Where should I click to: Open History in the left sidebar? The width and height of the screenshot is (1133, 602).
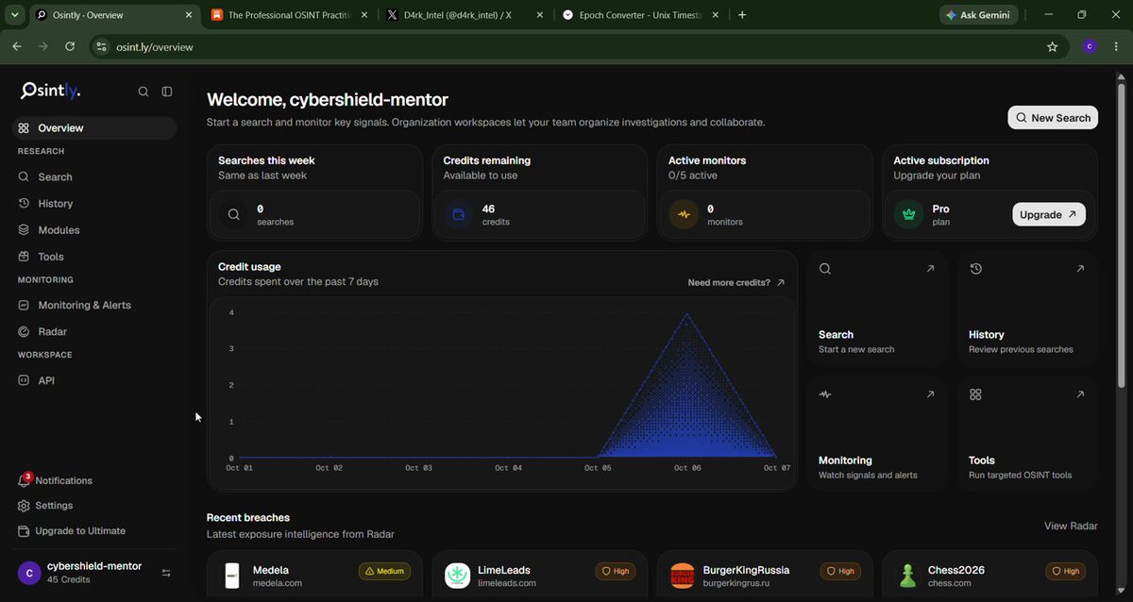94,204
